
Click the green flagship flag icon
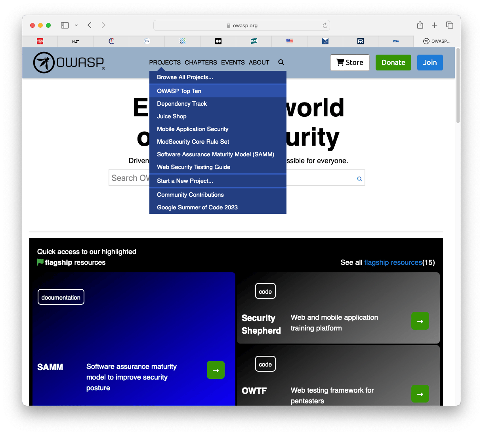pos(40,262)
